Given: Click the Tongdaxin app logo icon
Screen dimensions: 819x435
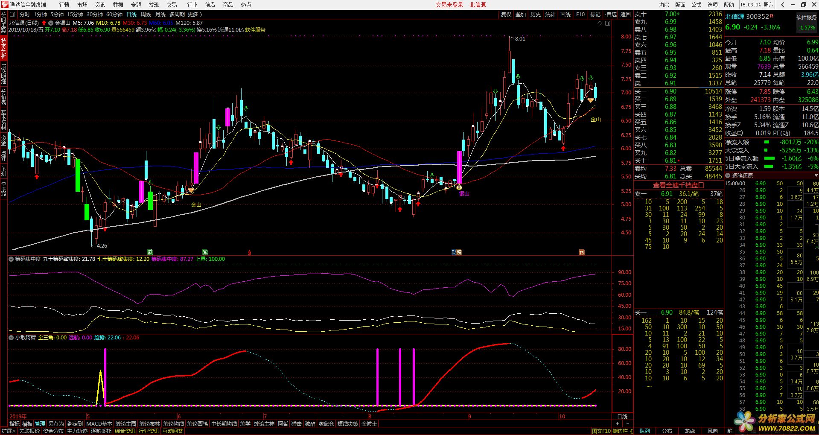Looking at the screenshot, I should 4,5.
